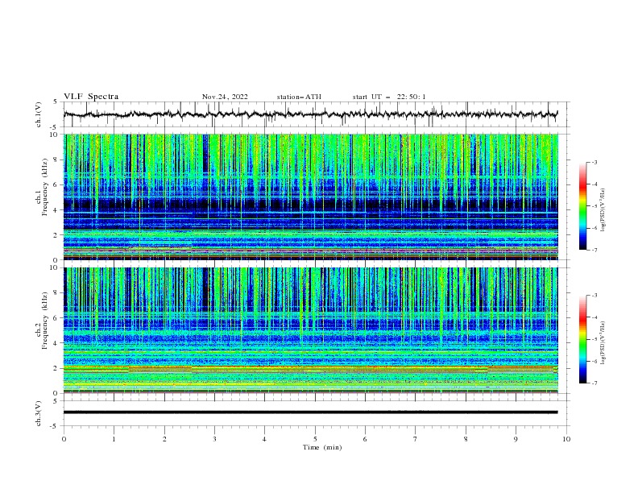Click the 4 minute tick label on time axis
The width and height of the screenshot is (638, 493).
click(264, 439)
